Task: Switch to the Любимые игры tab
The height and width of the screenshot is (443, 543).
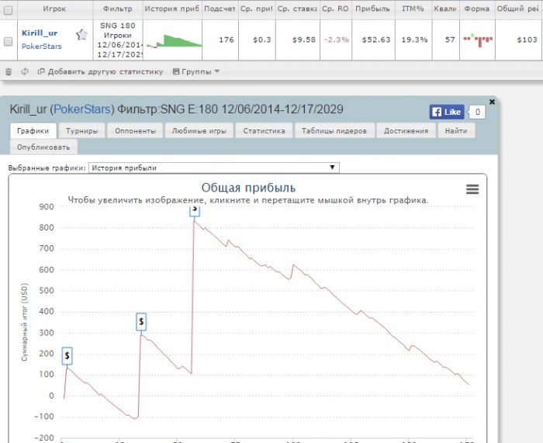Action: (199, 131)
